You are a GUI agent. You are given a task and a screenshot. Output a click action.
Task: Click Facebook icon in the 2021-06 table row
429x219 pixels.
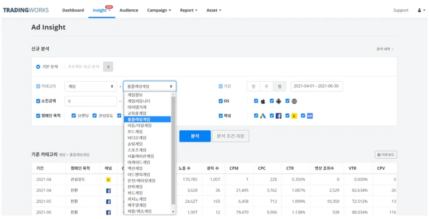[x=108, y=213]
